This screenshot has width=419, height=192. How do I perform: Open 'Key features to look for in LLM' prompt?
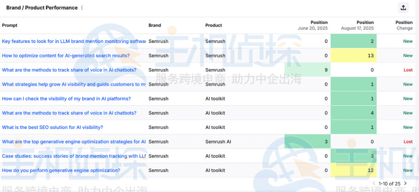pos(74,41)
